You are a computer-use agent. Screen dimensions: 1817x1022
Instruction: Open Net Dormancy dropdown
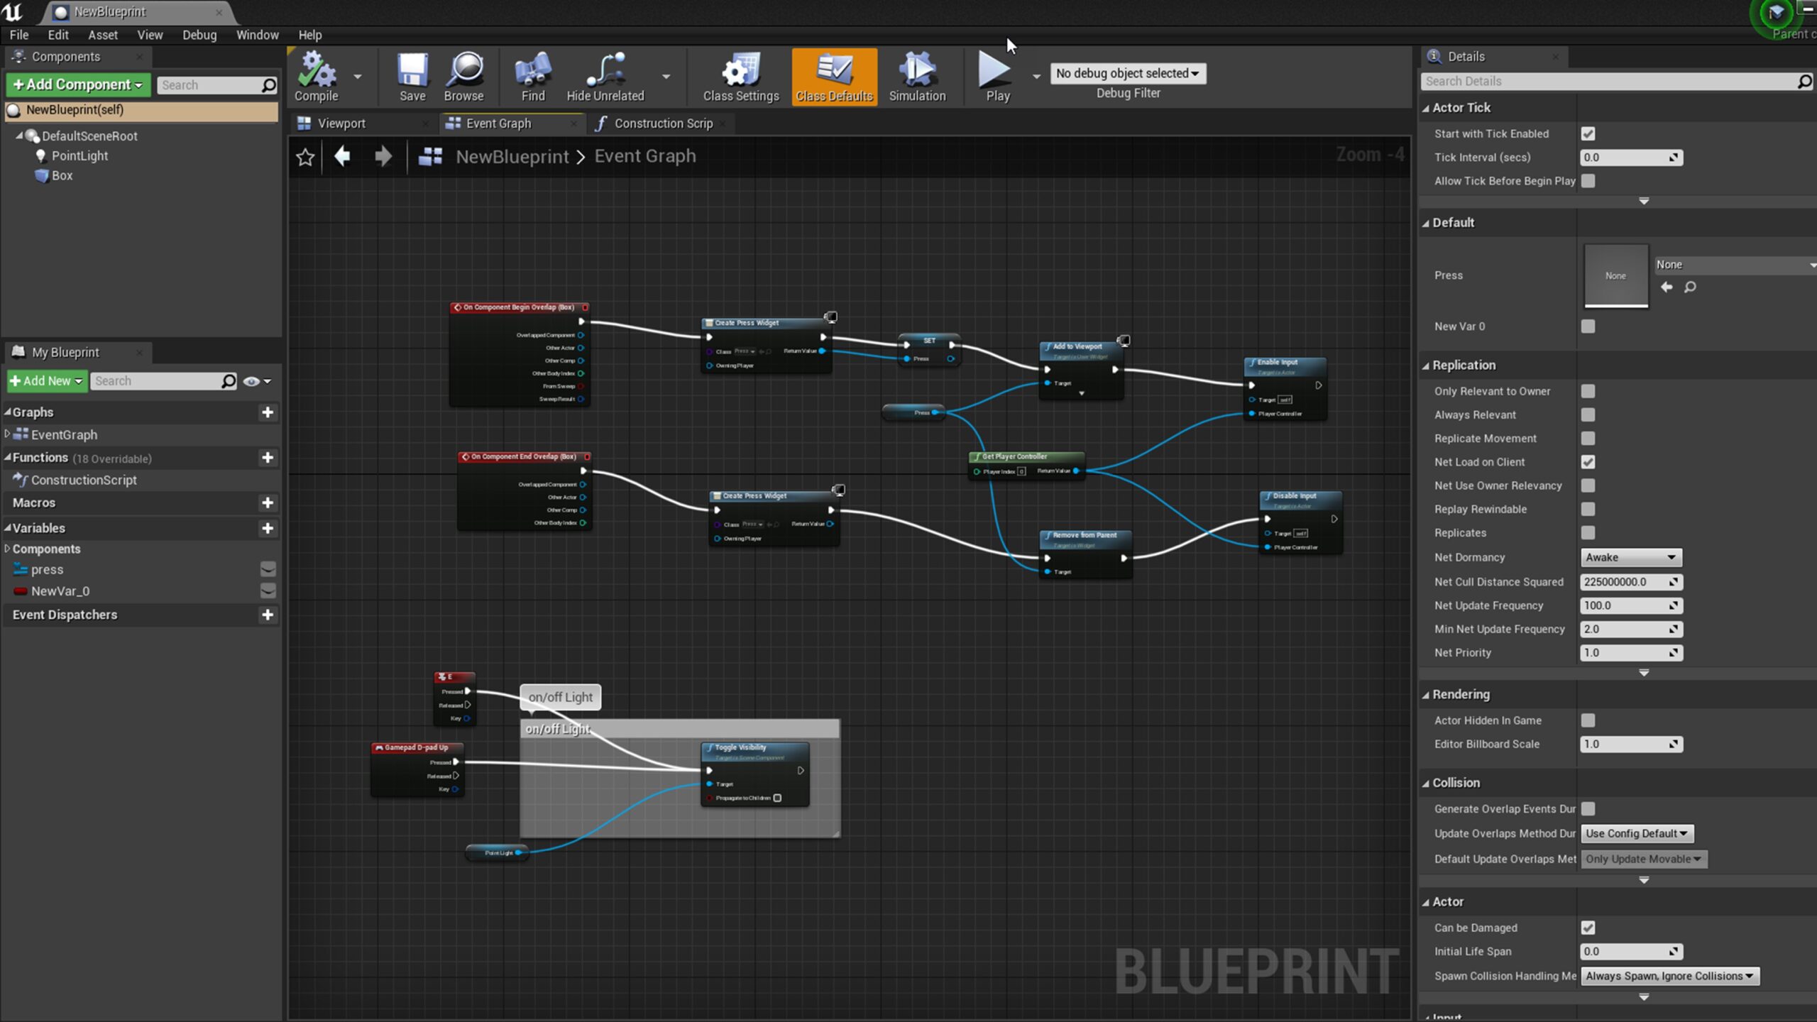pyautogui.click(x=1630, y=557)
